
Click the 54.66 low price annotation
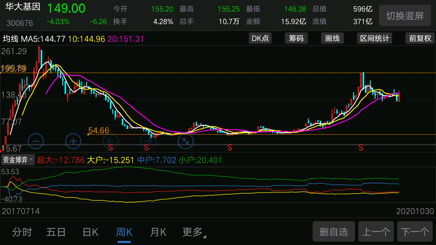click(98, 130)
